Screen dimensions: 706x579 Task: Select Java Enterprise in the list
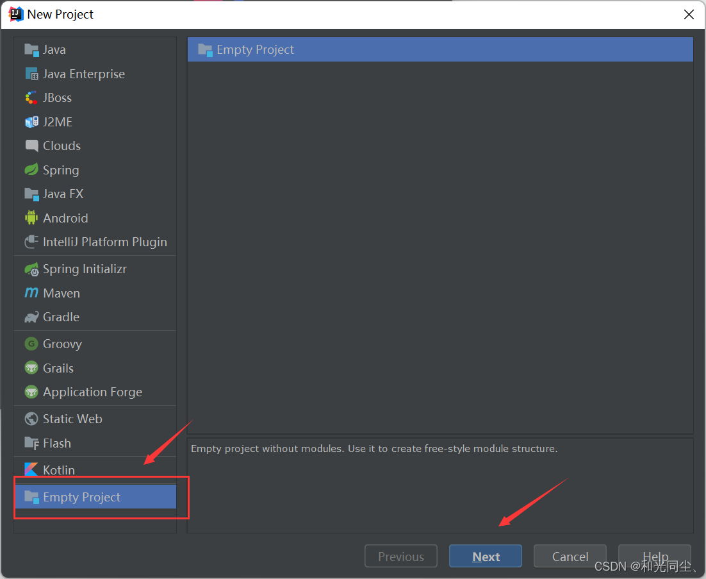[x=95, y=74]
